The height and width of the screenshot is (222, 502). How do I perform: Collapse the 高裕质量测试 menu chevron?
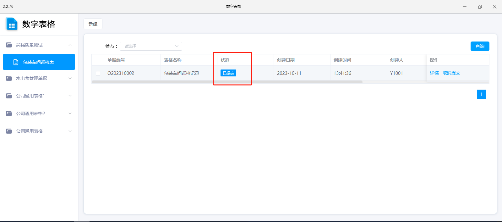click(x=70, y=45)
